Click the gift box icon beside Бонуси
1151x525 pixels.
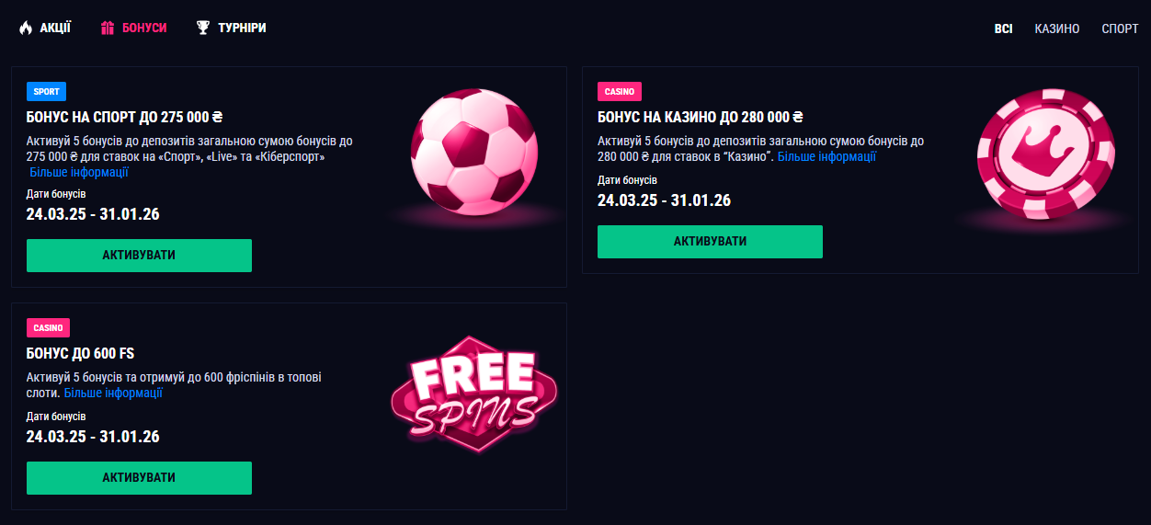tap(108, 29)
